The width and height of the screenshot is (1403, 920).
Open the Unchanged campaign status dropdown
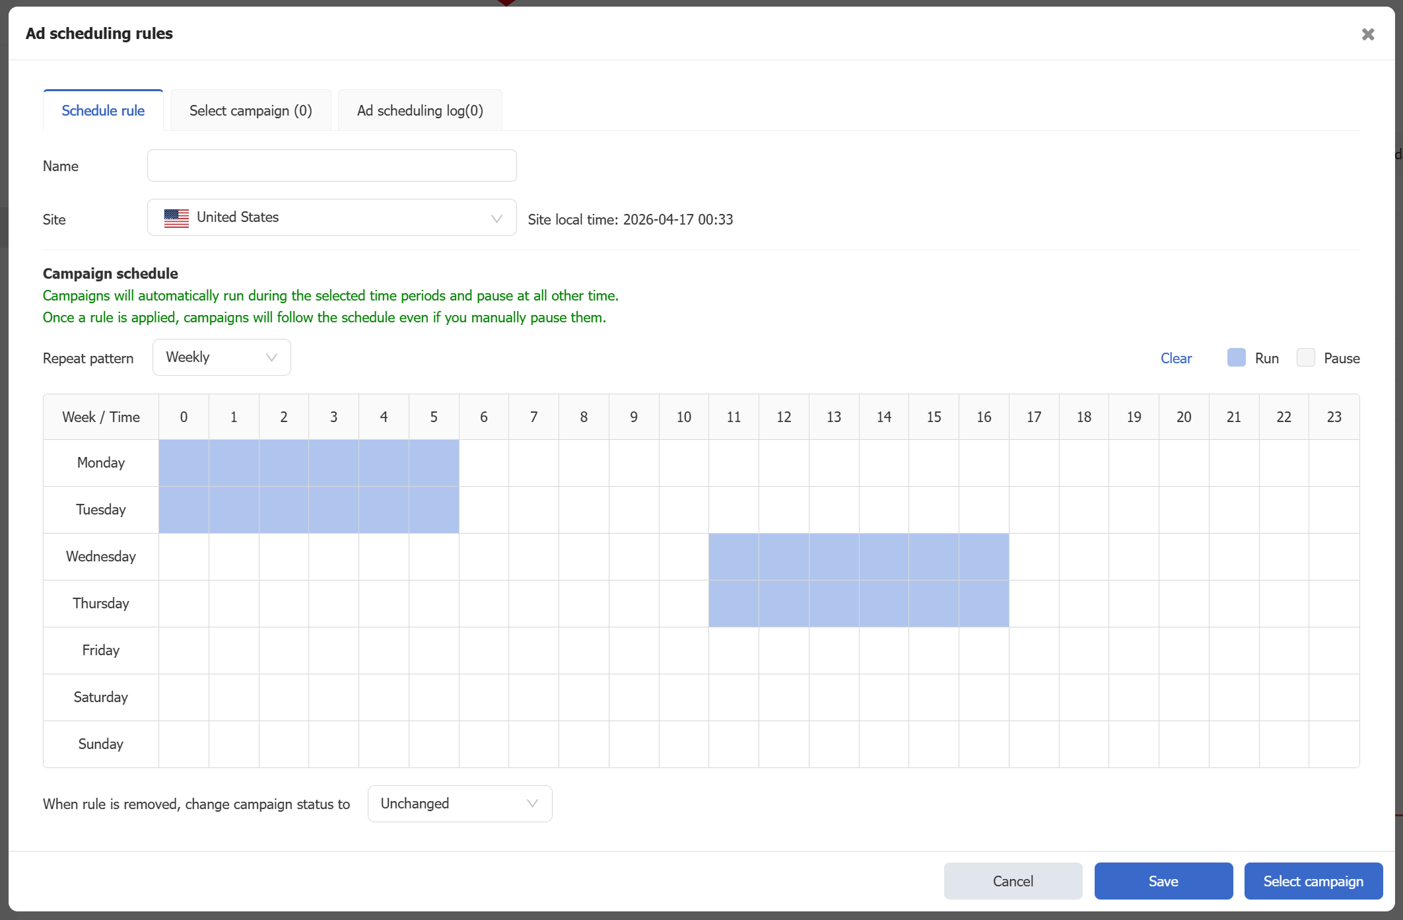click(x=460, y=804)
